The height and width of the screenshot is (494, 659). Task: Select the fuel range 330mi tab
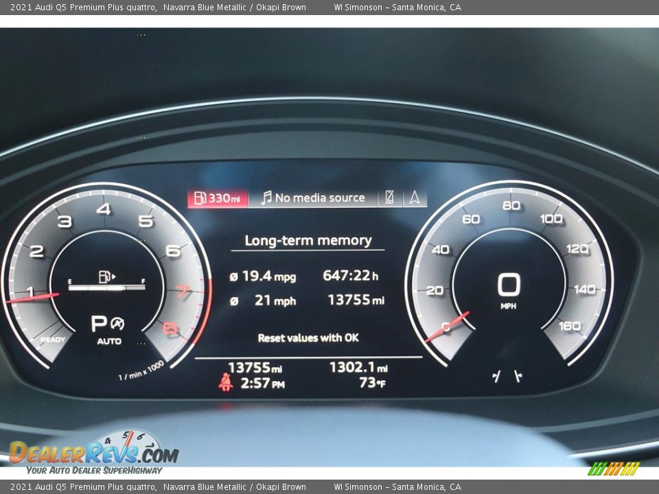coord(218,198)
